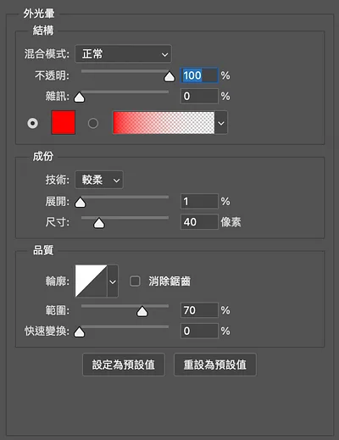Image resolution: width=339 pixels, height=440 pixels.
Task: Open the 混合模式 dropdown showing 正常
Action: (123, 53)
